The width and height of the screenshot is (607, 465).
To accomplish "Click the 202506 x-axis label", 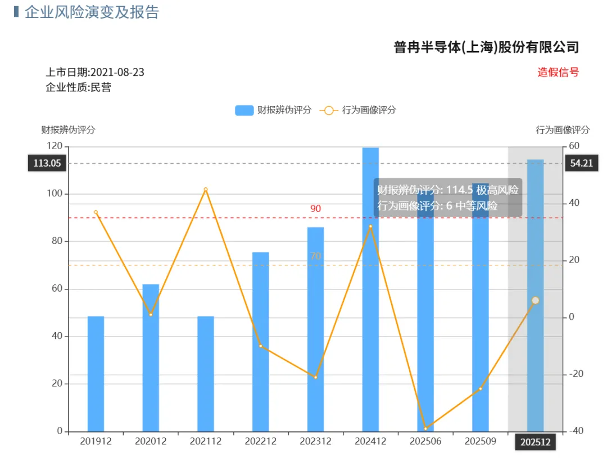I will (x=425, y=441).
